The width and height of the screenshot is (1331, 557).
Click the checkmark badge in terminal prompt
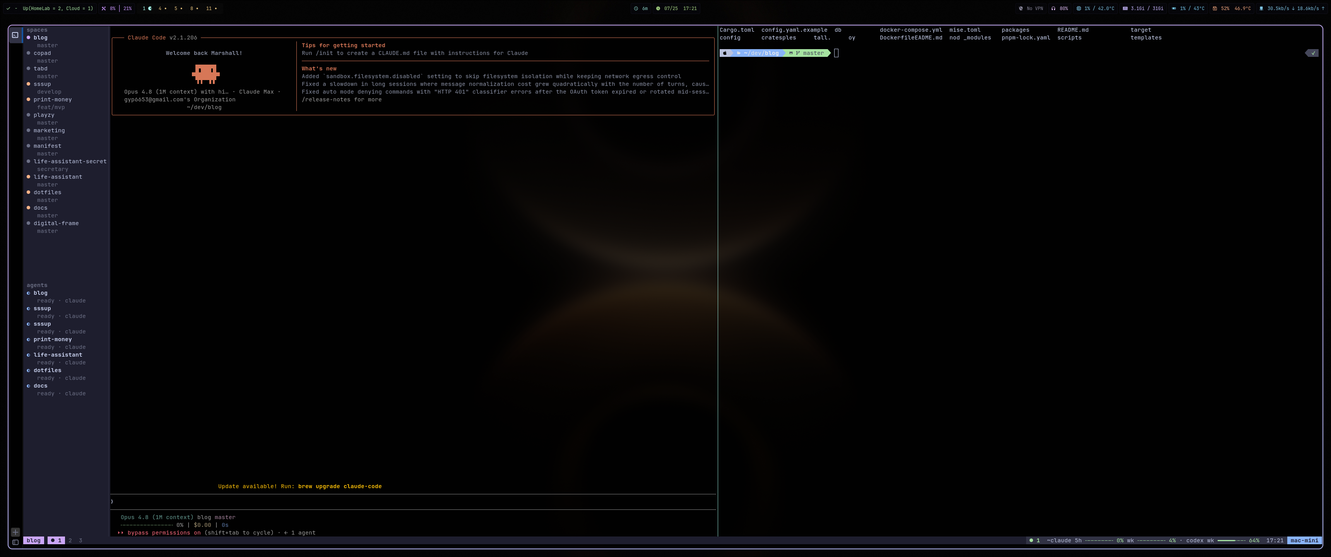coord(1312,53)
